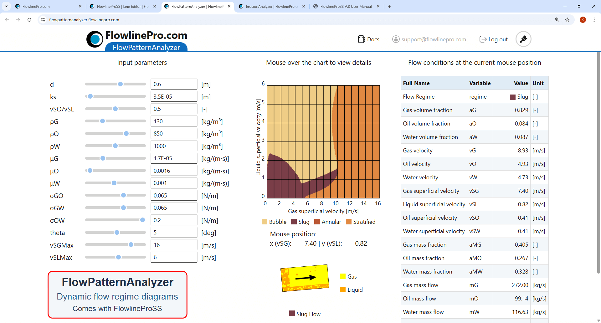Click the FlowlinePro logo icon
Viewport: 601px width, 323px height.
(95, 39)
